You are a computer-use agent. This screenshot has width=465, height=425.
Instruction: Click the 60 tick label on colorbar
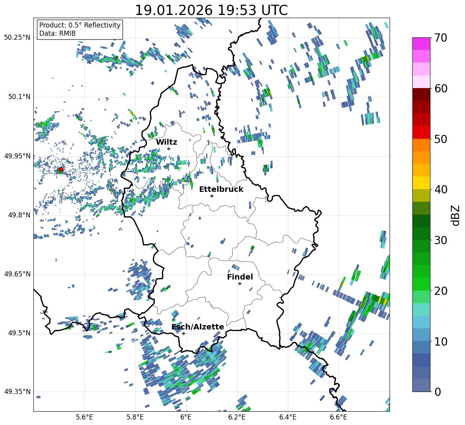pyautogui.click(x=441, y=88)
